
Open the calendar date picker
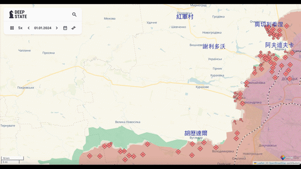coord(65,28)
